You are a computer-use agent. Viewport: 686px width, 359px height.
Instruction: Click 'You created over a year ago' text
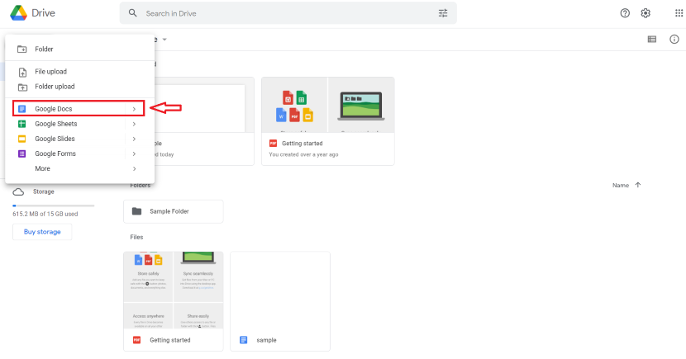303,154
